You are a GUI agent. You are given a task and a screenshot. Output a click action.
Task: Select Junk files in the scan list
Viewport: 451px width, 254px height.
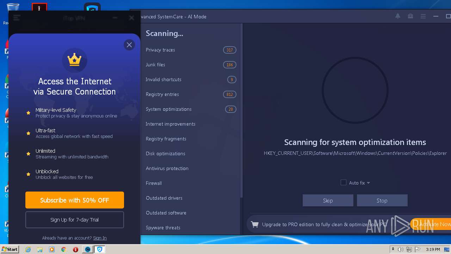click(155, 65)
